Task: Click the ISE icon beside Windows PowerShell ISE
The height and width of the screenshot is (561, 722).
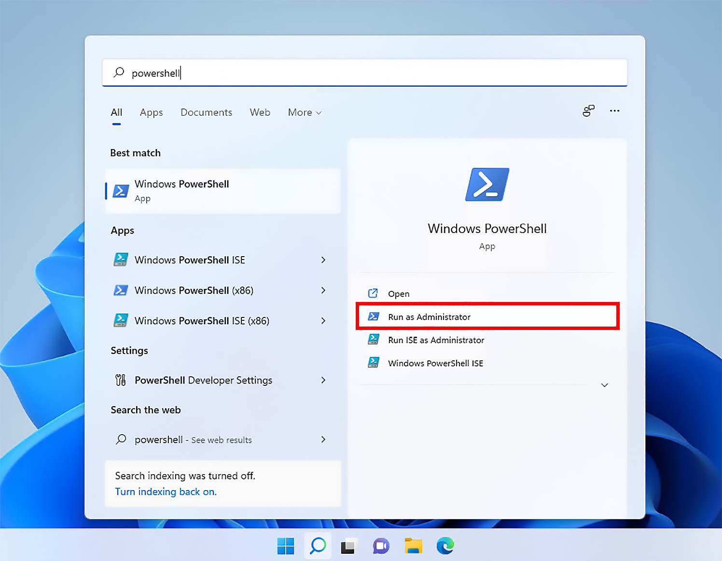Action: (x=374, y=363)
